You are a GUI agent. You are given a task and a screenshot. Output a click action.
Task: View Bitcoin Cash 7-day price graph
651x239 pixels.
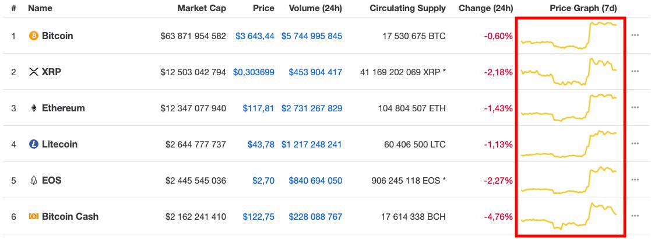pyautogui.click(x=569, y=216)
